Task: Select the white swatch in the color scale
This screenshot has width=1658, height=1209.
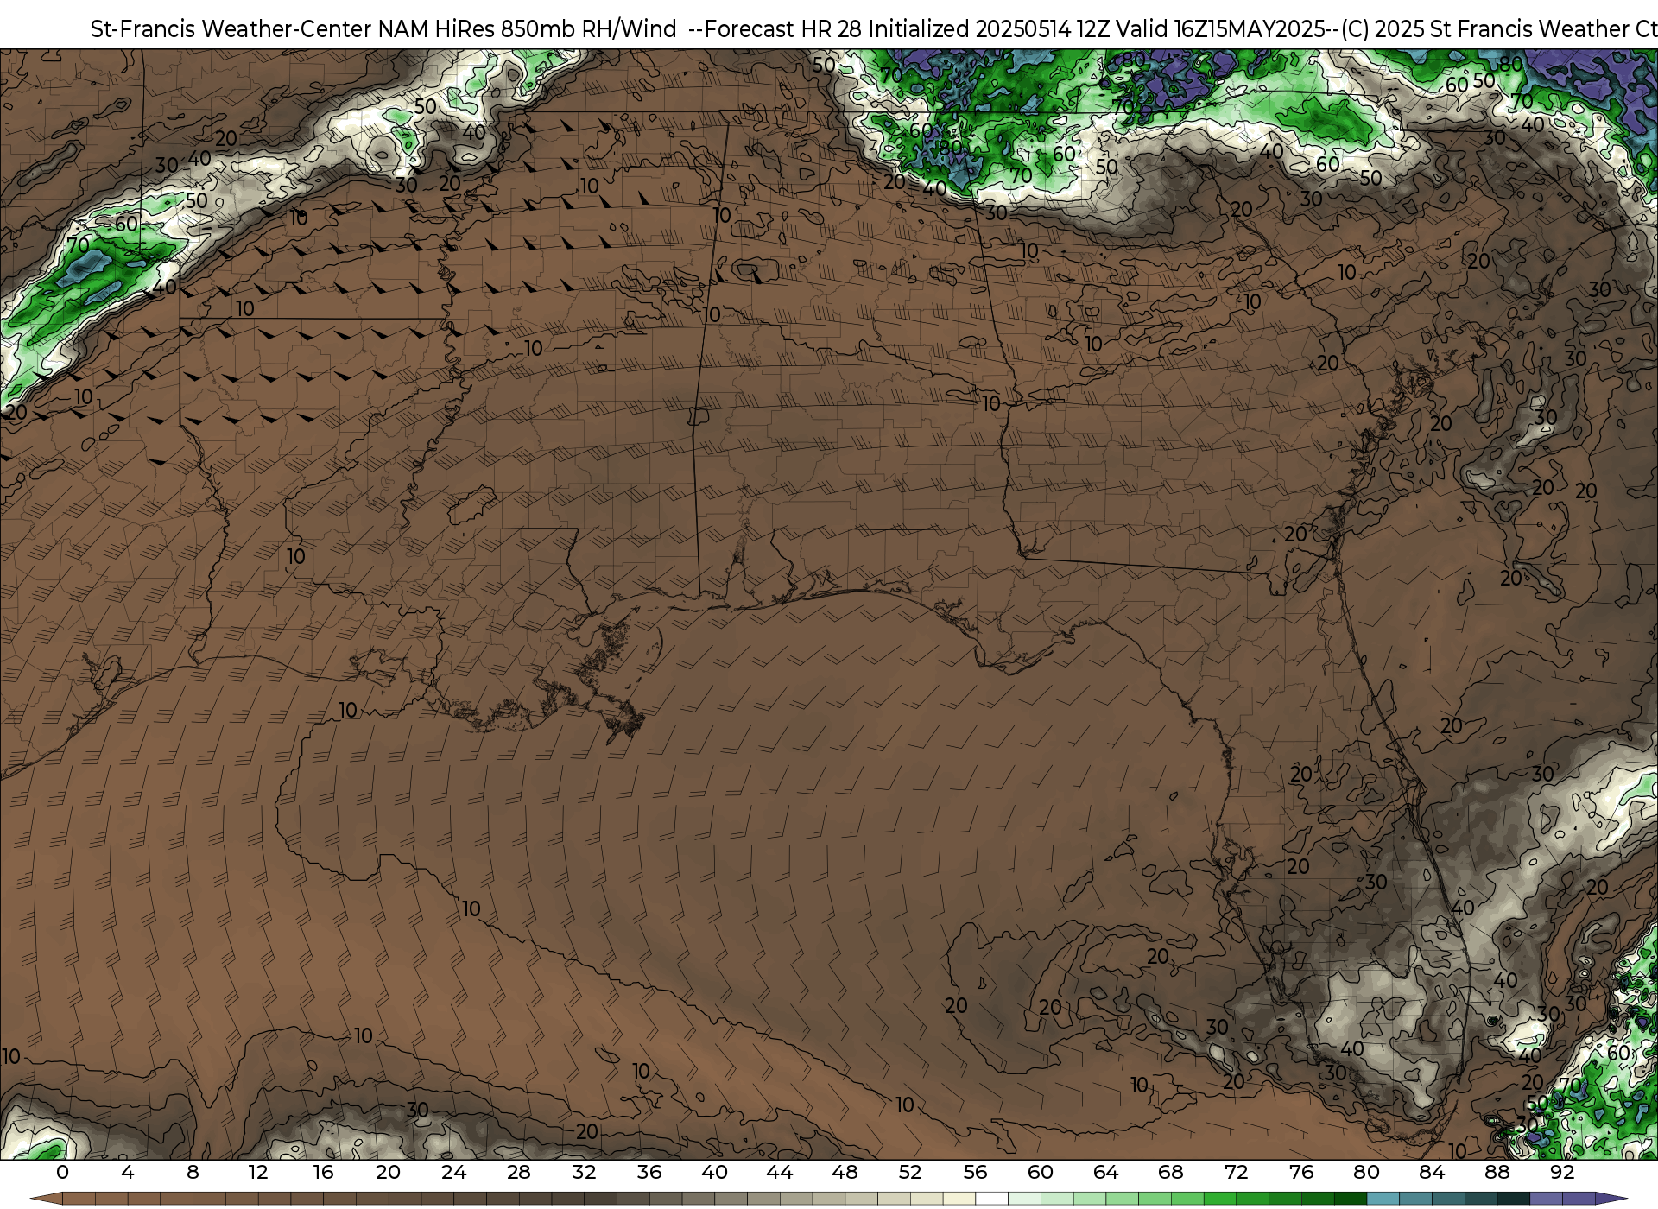Action: pos(991,1199)
